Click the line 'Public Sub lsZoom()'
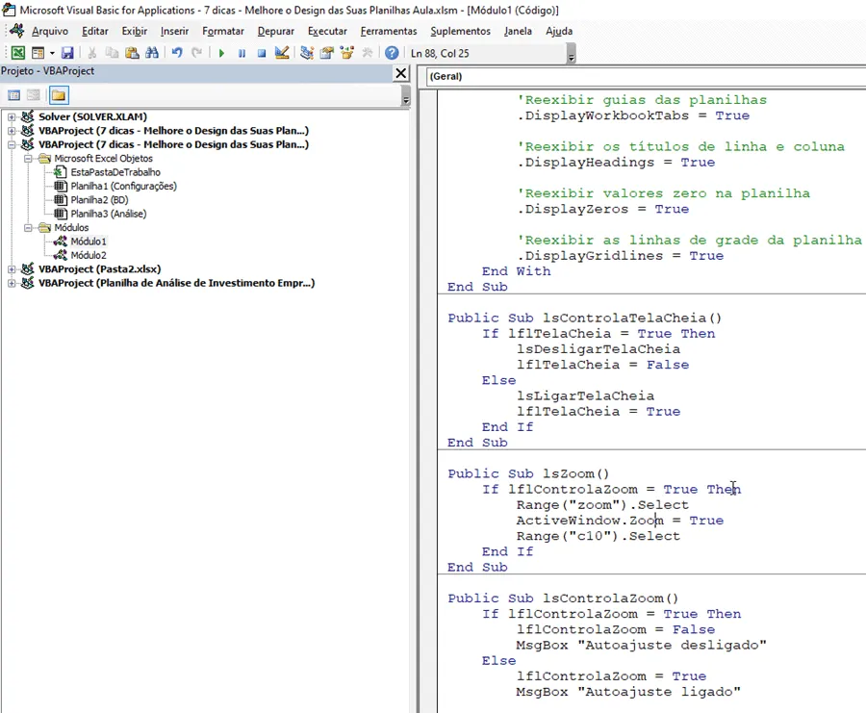Image resolution: width=866 pixels, height=713 pixels. coord(528,473)
